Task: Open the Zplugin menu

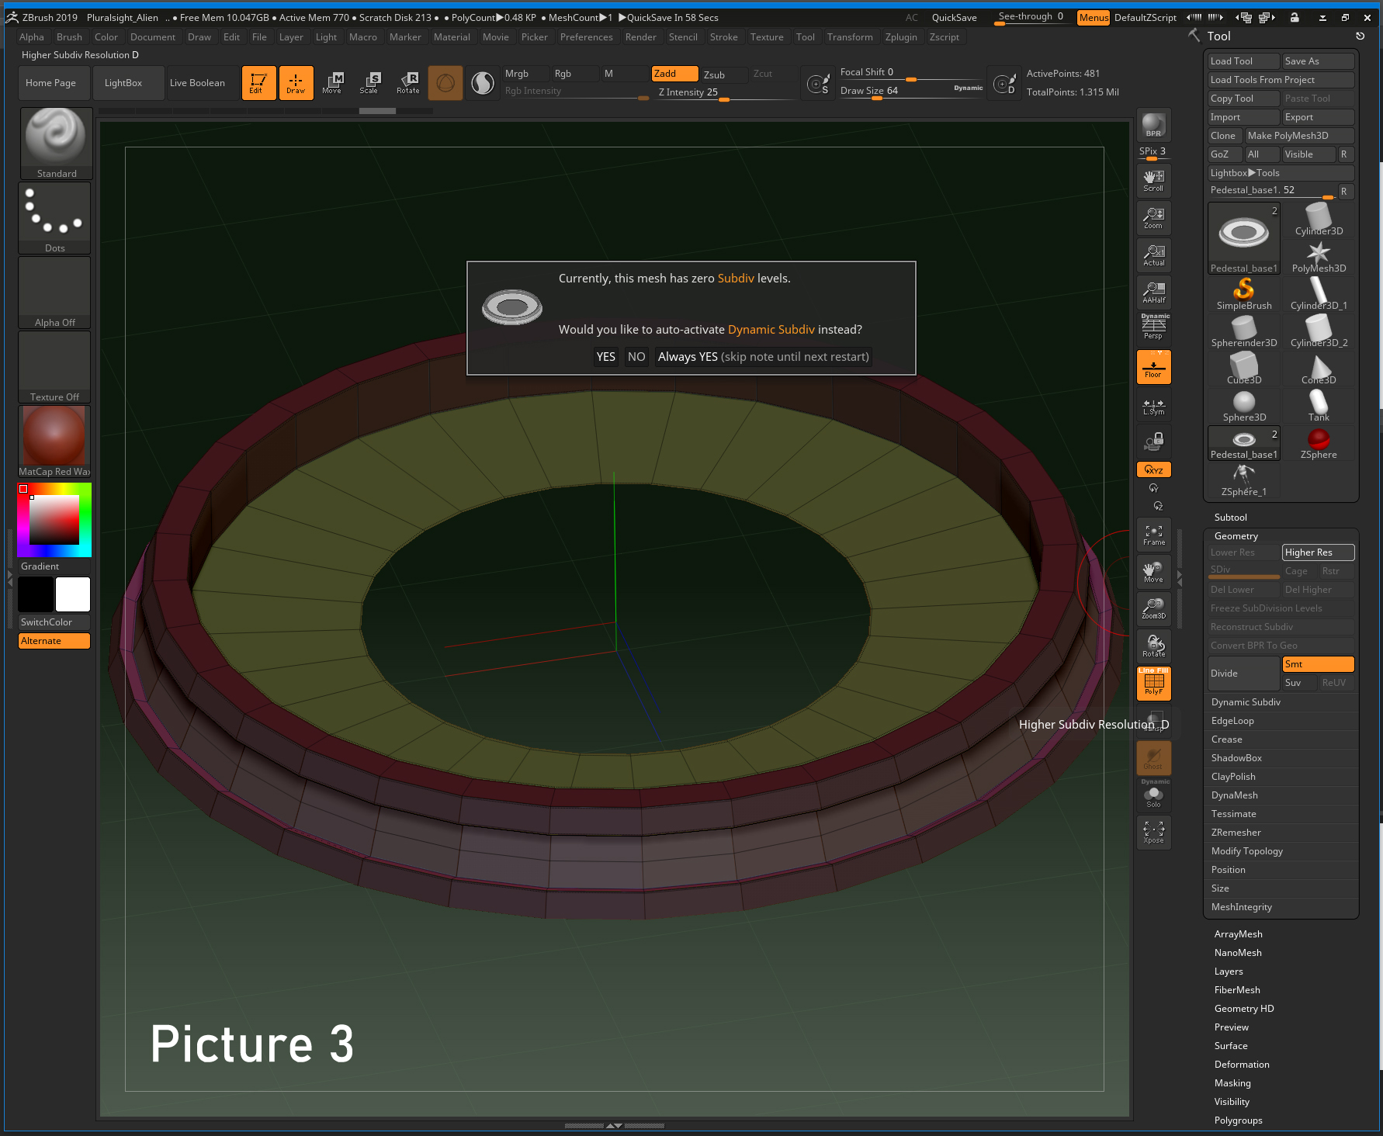Action: click(x=901, y=37)
